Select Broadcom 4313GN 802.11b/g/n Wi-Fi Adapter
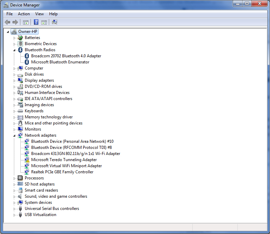 76,154
